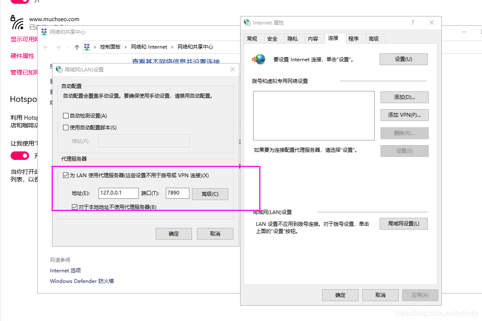Click 添加(D)... to add a connection
Image resolution: width=482 pixels, height=321 pixels.
click(405, 97)
